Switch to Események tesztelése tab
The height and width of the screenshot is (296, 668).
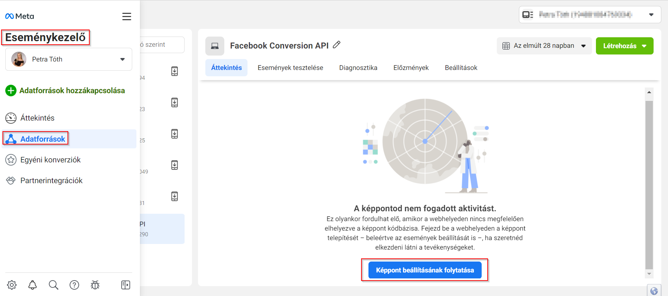coord(290,68)
